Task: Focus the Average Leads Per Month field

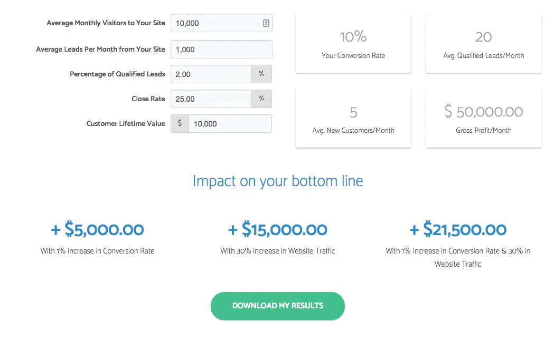Action: click(x=221, y=50)
